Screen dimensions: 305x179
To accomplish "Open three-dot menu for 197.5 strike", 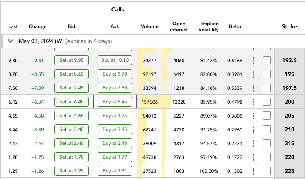I will 253,88.
